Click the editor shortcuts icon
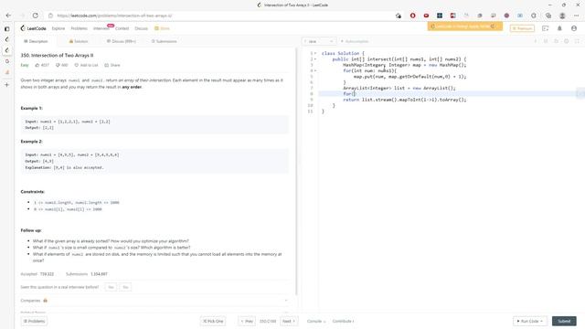The image size is (585, 329). click(x=546, y=41)
